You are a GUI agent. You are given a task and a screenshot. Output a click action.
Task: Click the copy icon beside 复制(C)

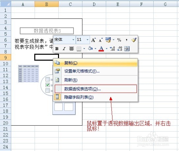click(x=57, y=63)
